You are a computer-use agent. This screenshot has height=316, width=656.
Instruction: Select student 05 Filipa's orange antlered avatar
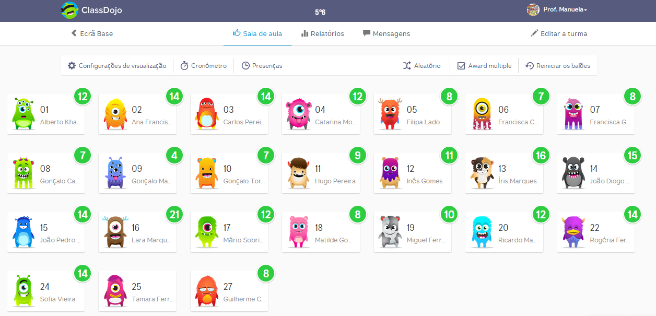(390, 114)
